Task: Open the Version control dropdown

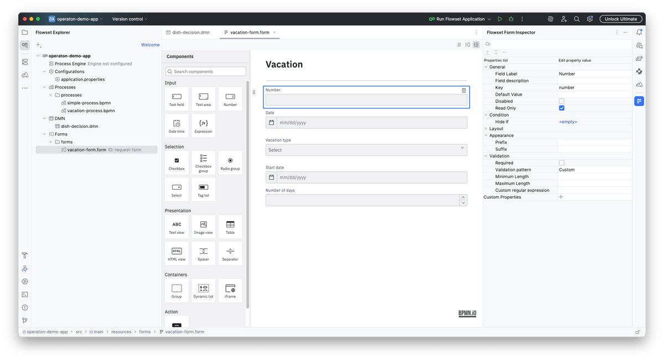Action: click(x=130, y=19)
